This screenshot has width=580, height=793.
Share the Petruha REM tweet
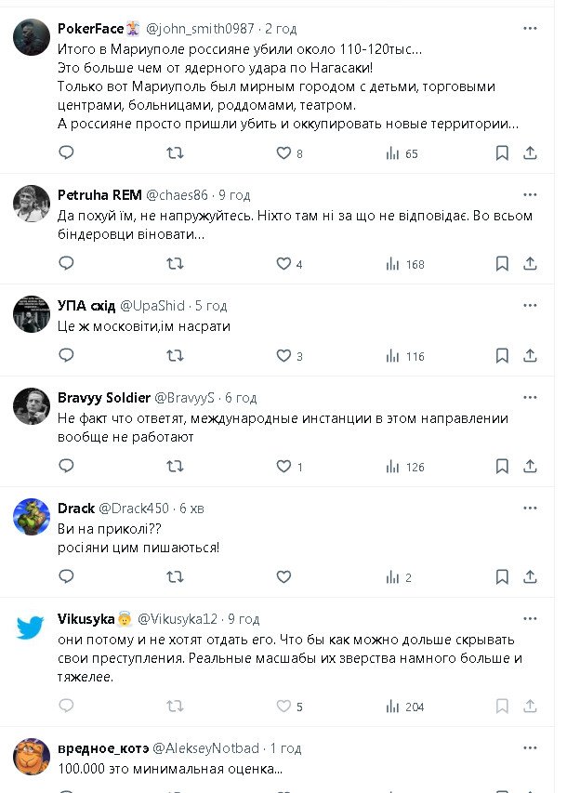pos(531,264)
